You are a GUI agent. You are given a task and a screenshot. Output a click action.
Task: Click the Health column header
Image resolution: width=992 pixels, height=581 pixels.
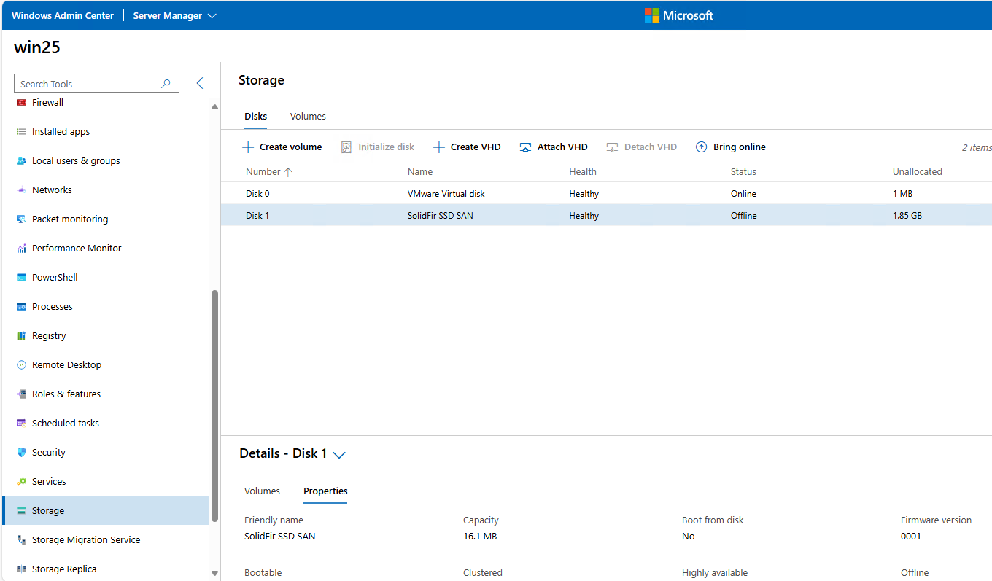coord(583,172)
